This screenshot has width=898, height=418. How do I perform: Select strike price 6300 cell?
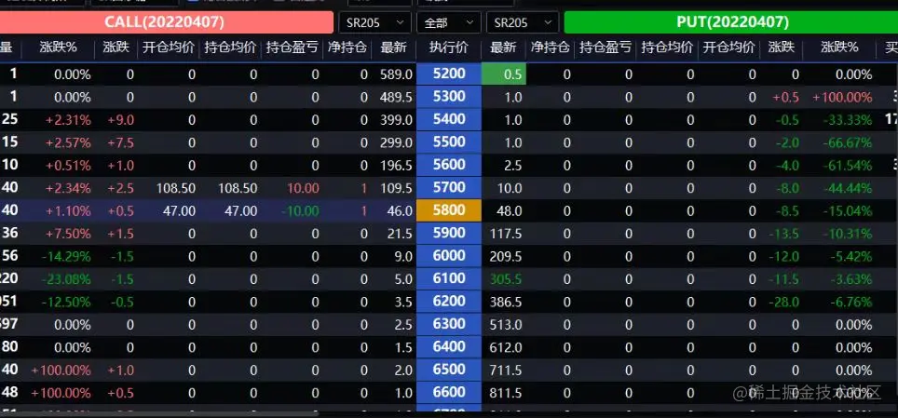(x=449, y=324)
